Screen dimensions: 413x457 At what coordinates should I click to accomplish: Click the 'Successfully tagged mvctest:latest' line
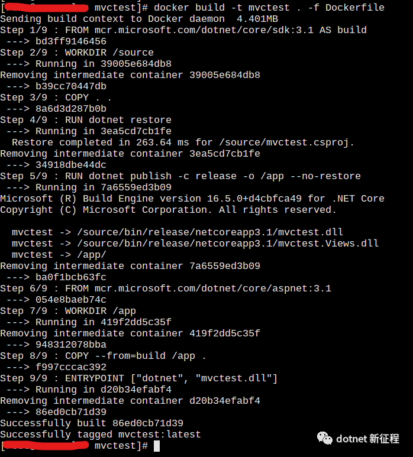coord(101,435)
